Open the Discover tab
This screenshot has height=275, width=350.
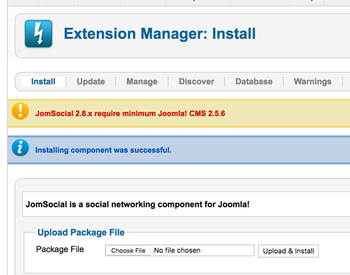pos(197,82)
